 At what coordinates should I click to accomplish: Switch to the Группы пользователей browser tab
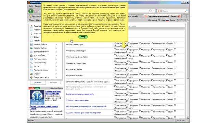[x=163, y=16]
